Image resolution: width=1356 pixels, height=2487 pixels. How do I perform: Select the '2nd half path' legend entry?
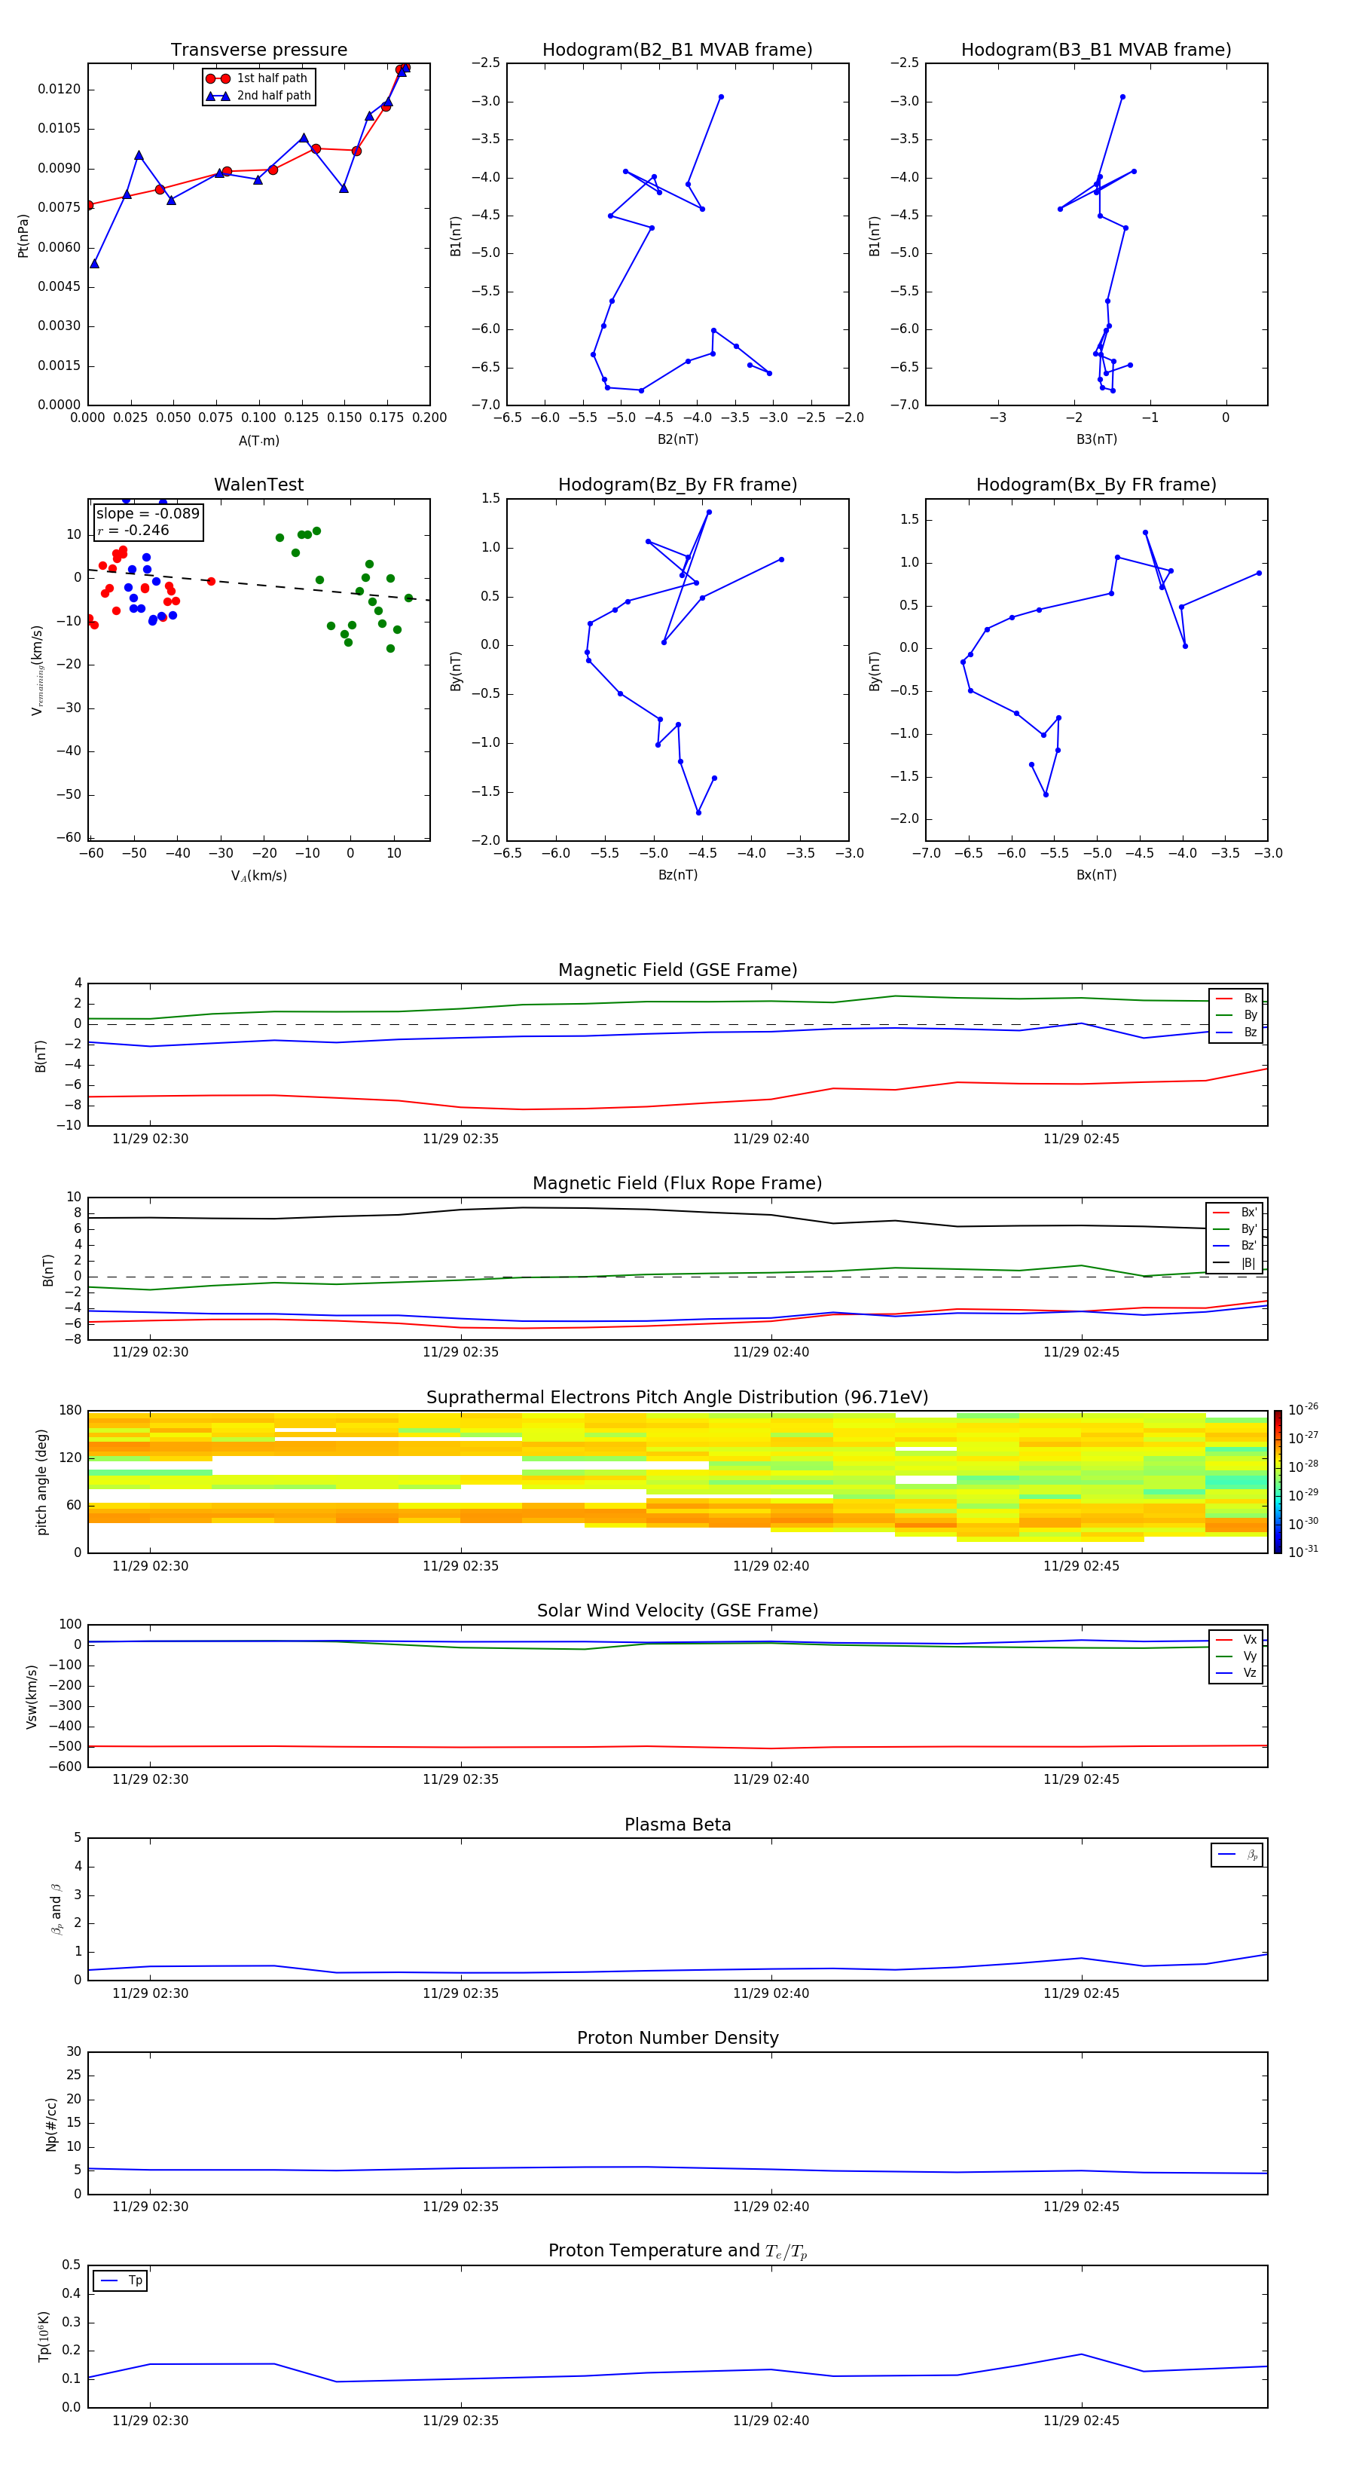(x=258, y=96)
